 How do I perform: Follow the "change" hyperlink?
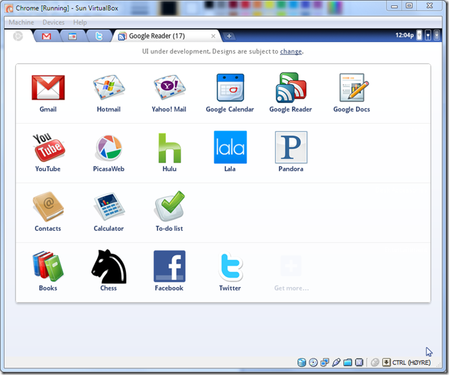[290, 51]
